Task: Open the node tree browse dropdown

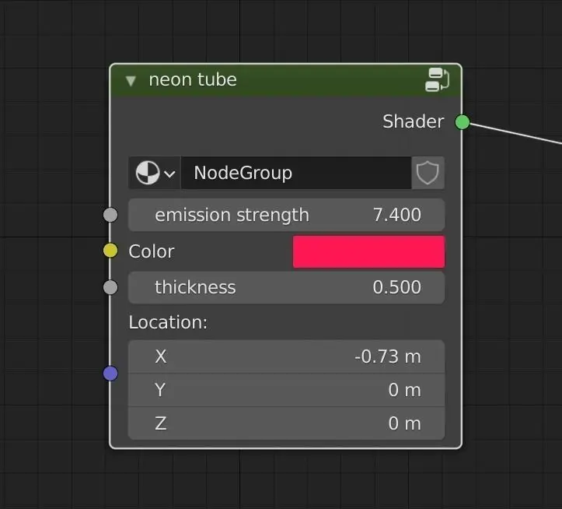Action: (x=155, y=173)
